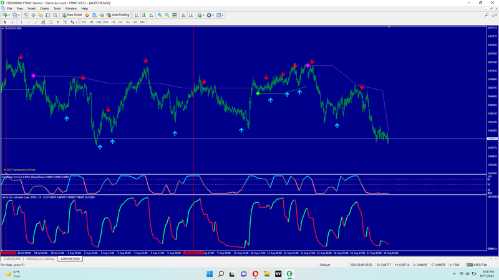Open taskbar search magnifier
The height and width of the screenshot is (280, 499).
pyautogui.click(x=221, y=274)
